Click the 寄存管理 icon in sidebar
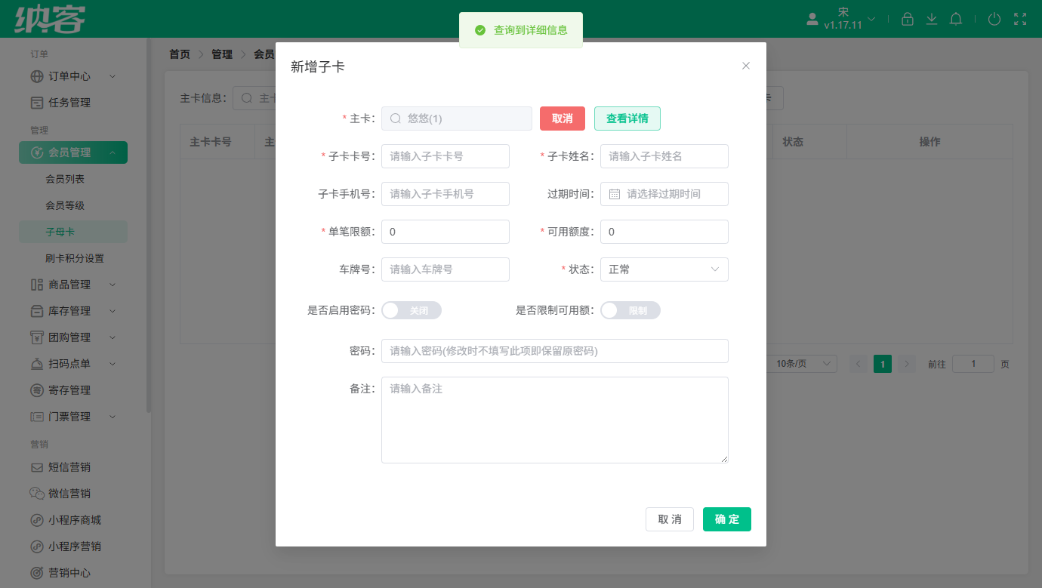The width and height of the screenshot is (1042, 588). (37, 390)
